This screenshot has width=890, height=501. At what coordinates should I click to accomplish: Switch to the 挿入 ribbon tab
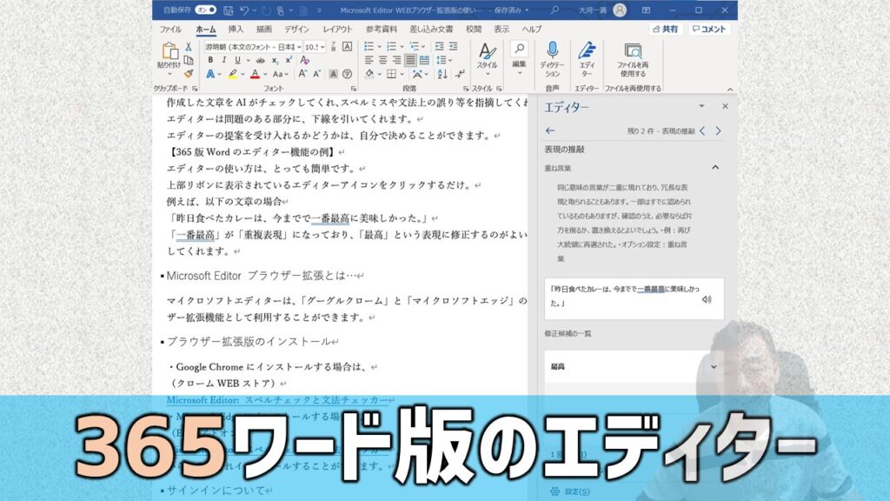click(x=236, y=27)
